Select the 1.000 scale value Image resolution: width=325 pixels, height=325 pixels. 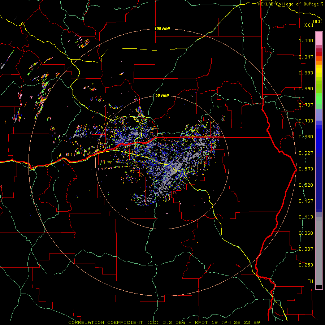click(x=306, y=40)
